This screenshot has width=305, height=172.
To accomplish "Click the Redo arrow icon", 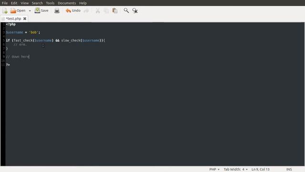I will click(x=86, y=11).
